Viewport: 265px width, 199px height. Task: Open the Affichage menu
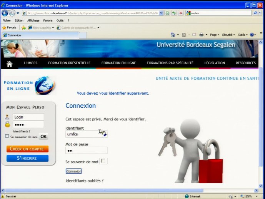tap(33, 20)
